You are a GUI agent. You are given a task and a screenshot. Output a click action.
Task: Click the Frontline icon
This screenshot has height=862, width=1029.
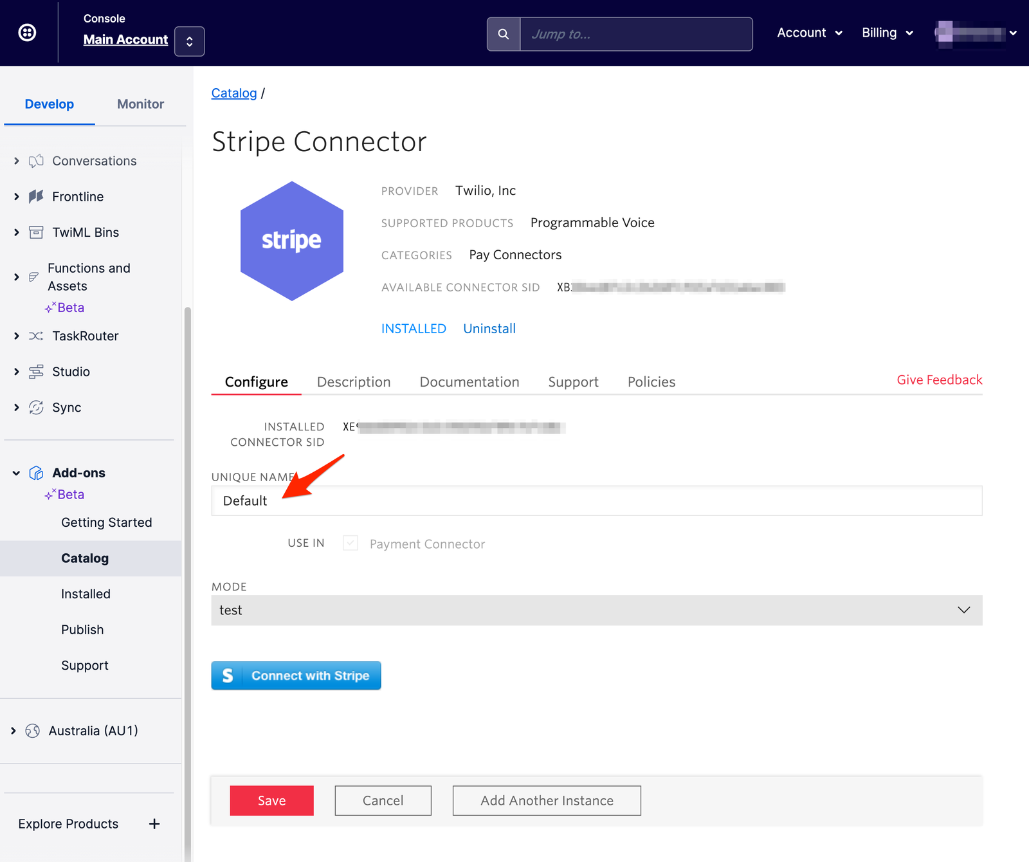(x=36, y=196)
